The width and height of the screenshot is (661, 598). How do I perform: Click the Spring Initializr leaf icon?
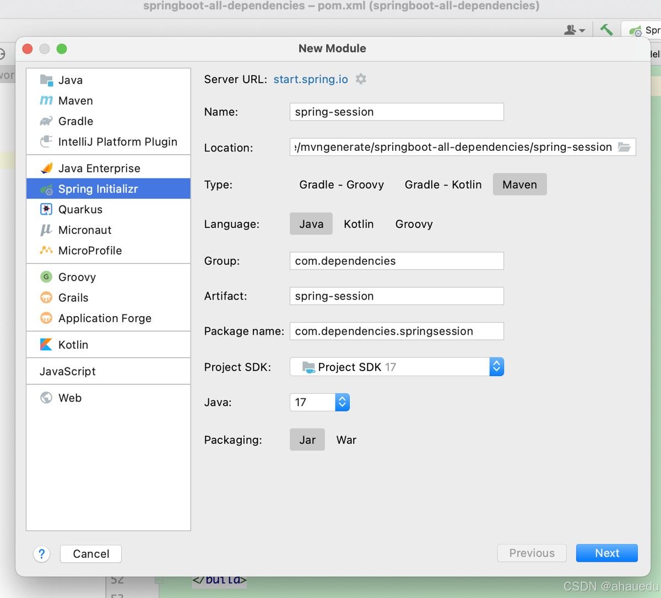pos(46,189)
